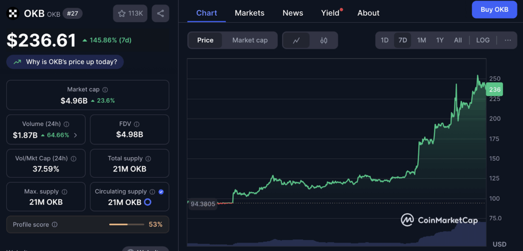523x251 pixels.
Task: Expand 'Why is OKB's price up today?'
Action: (65, 62)
